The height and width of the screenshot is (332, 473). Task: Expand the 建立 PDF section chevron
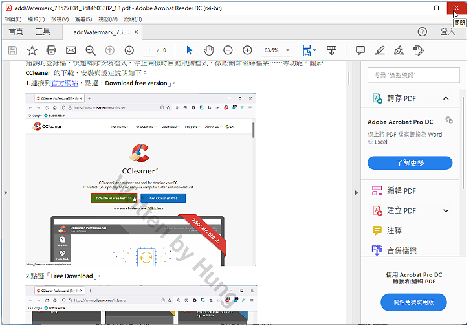point(446,211)
